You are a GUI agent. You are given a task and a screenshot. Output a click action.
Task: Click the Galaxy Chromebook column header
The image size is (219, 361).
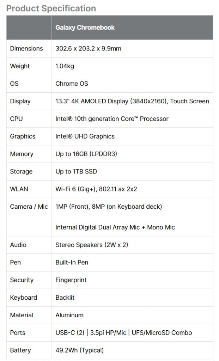pos(85,27)
